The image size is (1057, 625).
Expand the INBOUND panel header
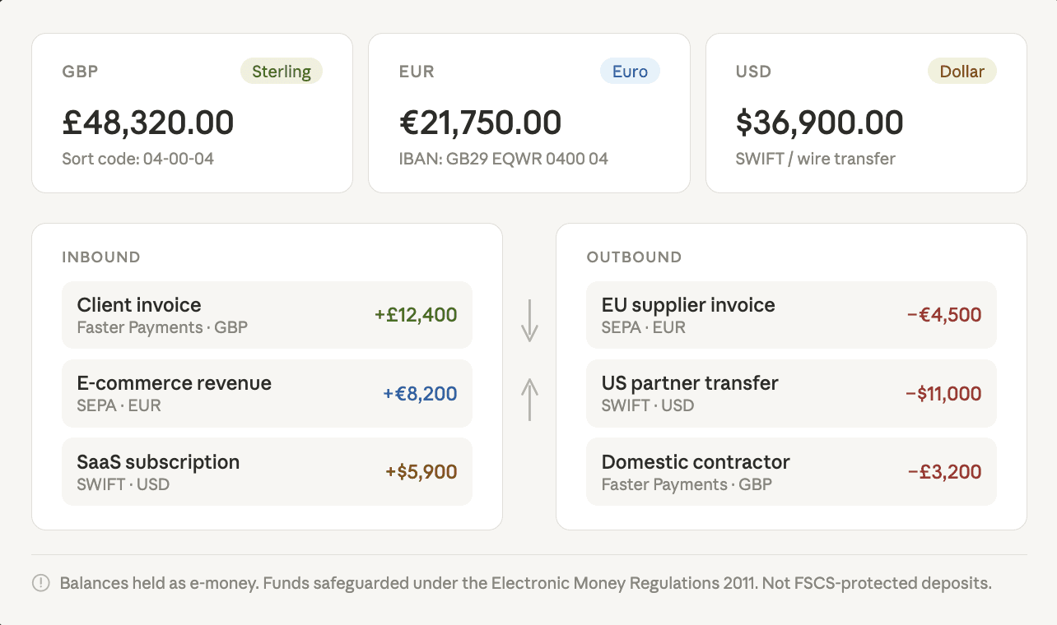click(101, 257)
